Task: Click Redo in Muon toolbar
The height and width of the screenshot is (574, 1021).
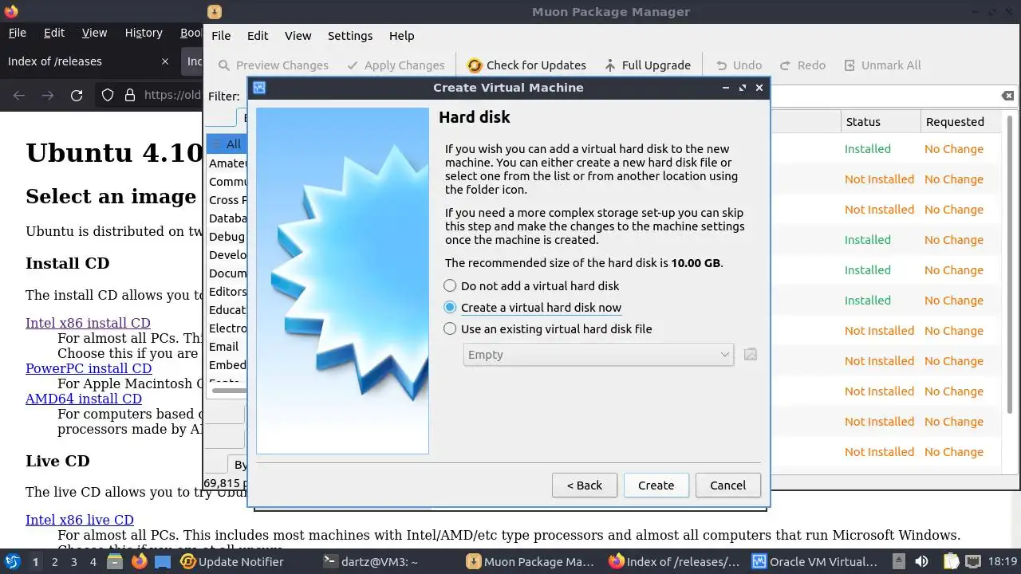Action: [802, 65]
